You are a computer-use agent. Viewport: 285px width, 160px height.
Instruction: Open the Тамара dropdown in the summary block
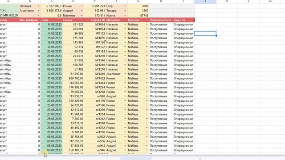tap(125, 11)
